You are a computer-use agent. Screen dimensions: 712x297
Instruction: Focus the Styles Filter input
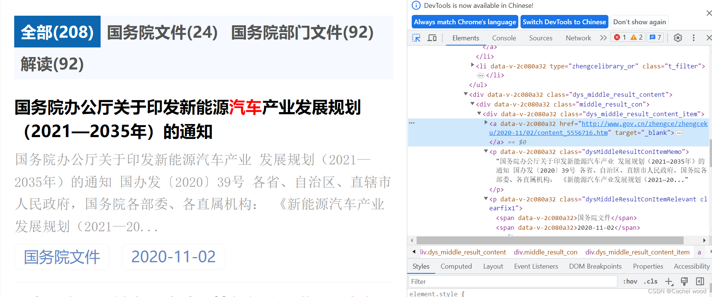pos(512,281)
